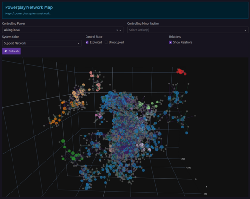Open the System Color Support Network dropdown

pyautogui.click(x=42, y=43)
